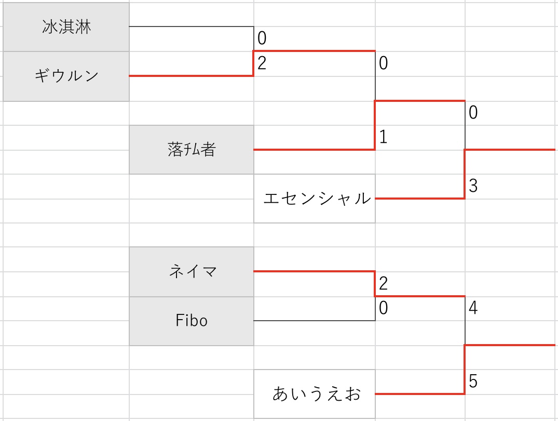Select the red line leaving エセンシャル
Viewport: 558px width, 421px height.
[x=420, y=198]
